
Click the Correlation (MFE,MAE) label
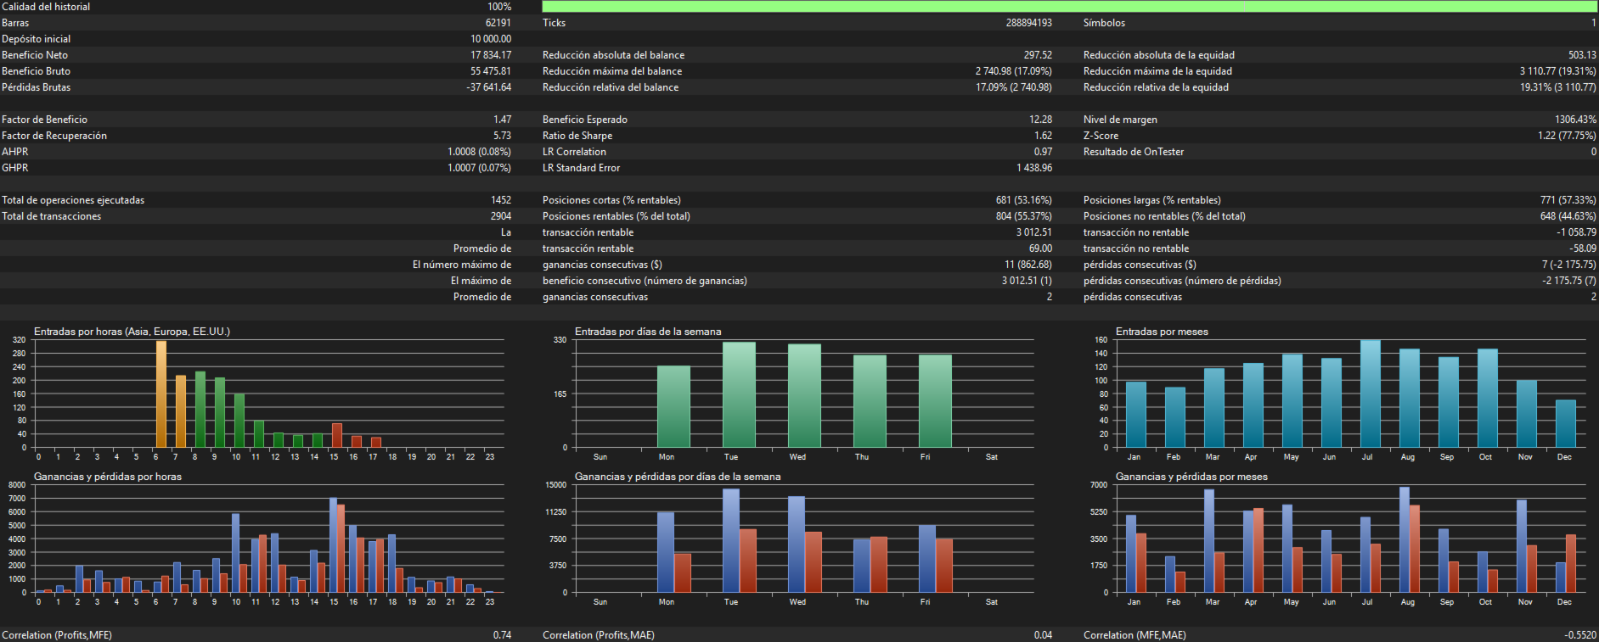(x=1135, y=635)
